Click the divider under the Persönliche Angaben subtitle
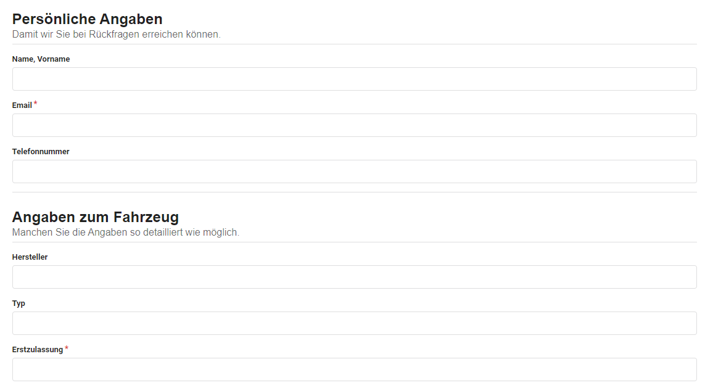Viewport: 705px width, 388px height. (x=354, y=44)
